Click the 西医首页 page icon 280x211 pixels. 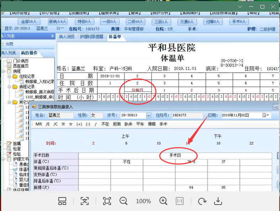(9, 66)
